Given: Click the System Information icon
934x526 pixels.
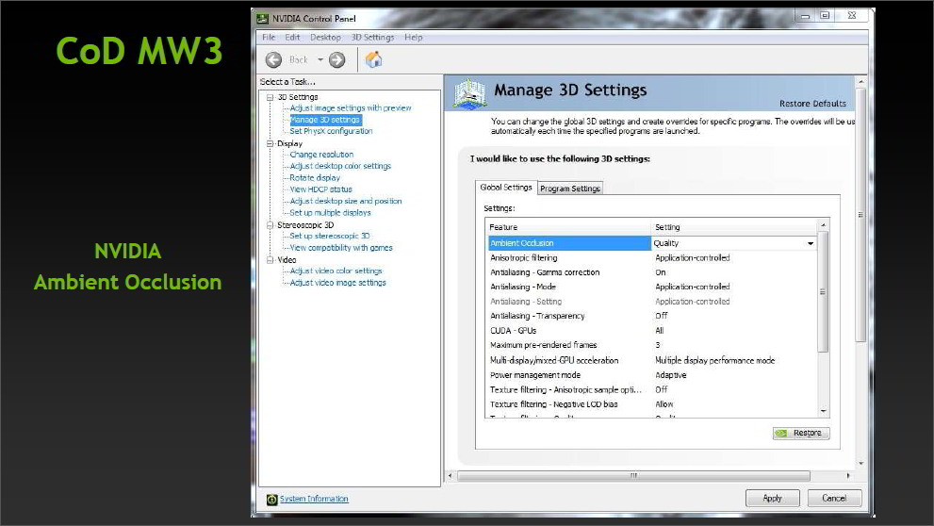Looking at the screenshot, I should coord(271,500).
